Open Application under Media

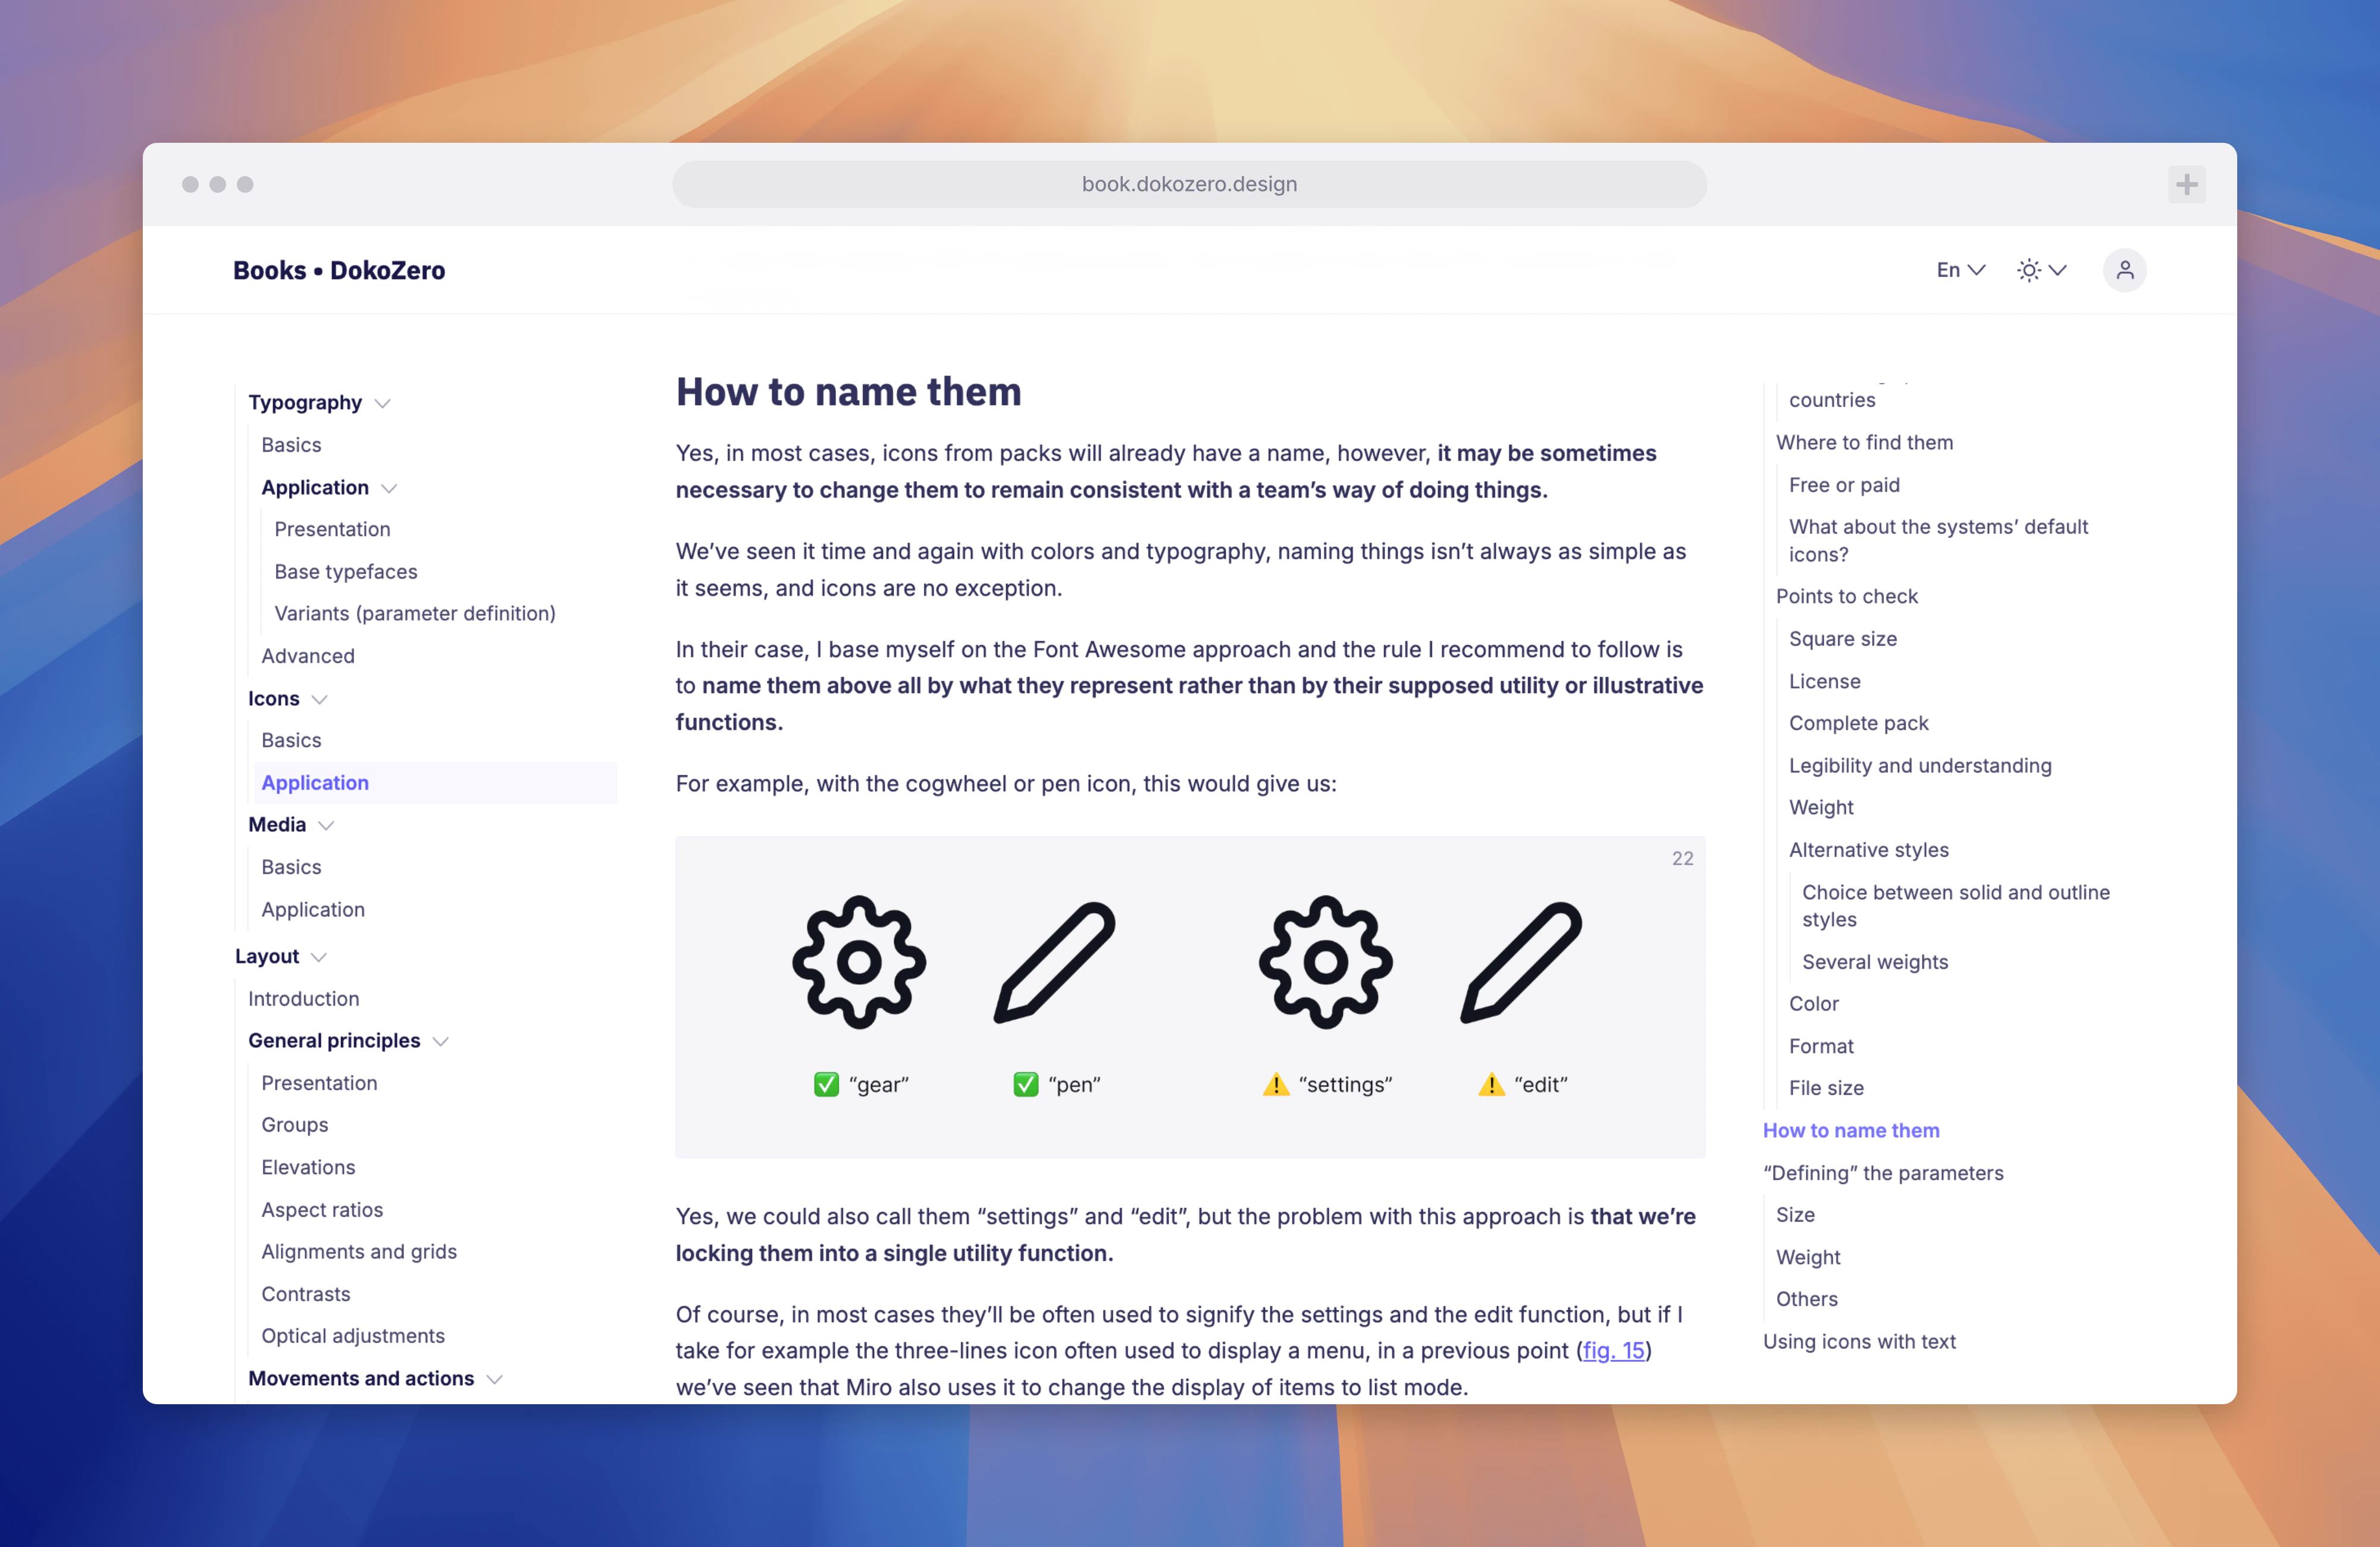point(313,910)
